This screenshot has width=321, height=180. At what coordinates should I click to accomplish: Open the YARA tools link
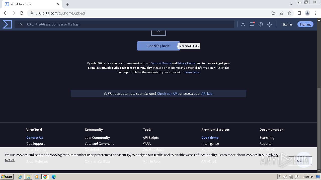(x=147, y=143)
